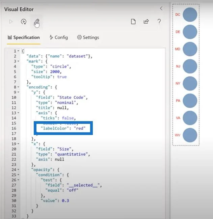Click the "Size" field value on line 20
This screenshot has height=219, width=213.
pos(64,149)
